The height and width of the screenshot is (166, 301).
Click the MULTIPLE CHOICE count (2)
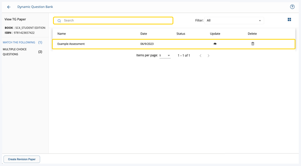click(40, 52)
